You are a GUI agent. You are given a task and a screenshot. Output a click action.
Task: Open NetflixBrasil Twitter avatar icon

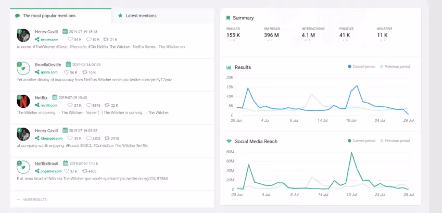point(23,167)
